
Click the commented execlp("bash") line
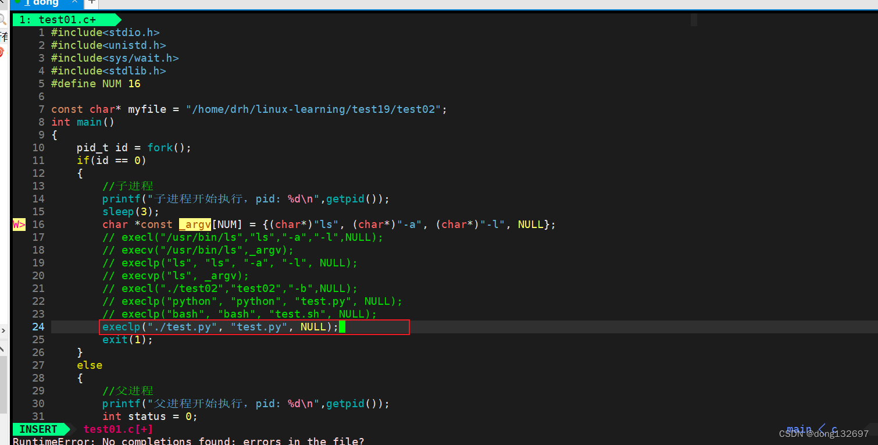pyautogui.click(x=240, y=314)
